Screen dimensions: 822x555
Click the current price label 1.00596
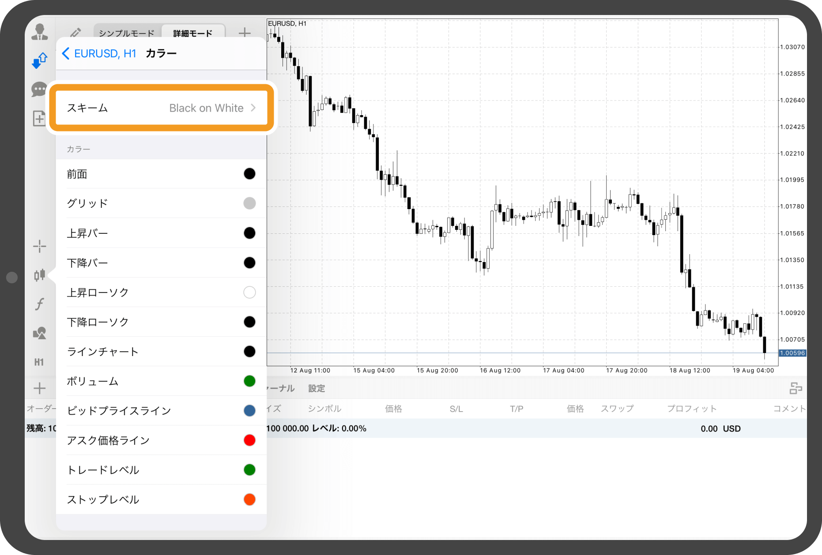[x=792, y=353]
